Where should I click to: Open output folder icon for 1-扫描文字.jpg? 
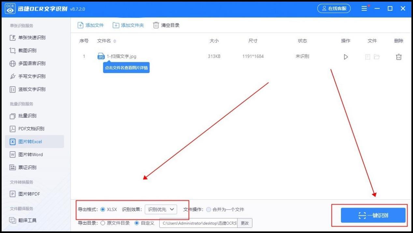pos(377,57)
